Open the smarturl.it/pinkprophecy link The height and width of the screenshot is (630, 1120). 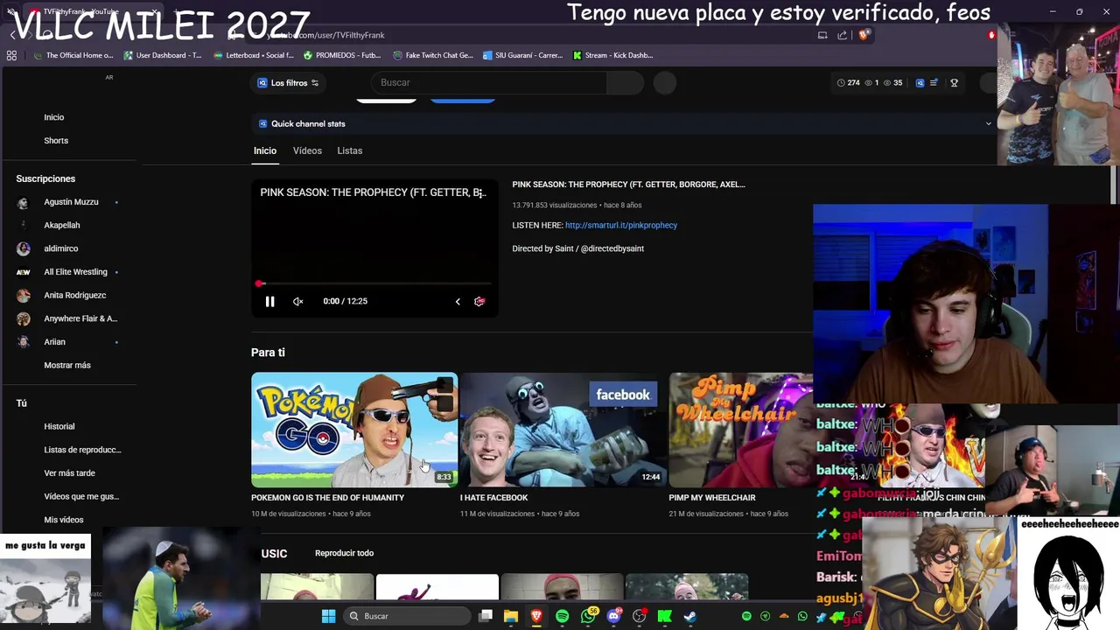point(621,225)
